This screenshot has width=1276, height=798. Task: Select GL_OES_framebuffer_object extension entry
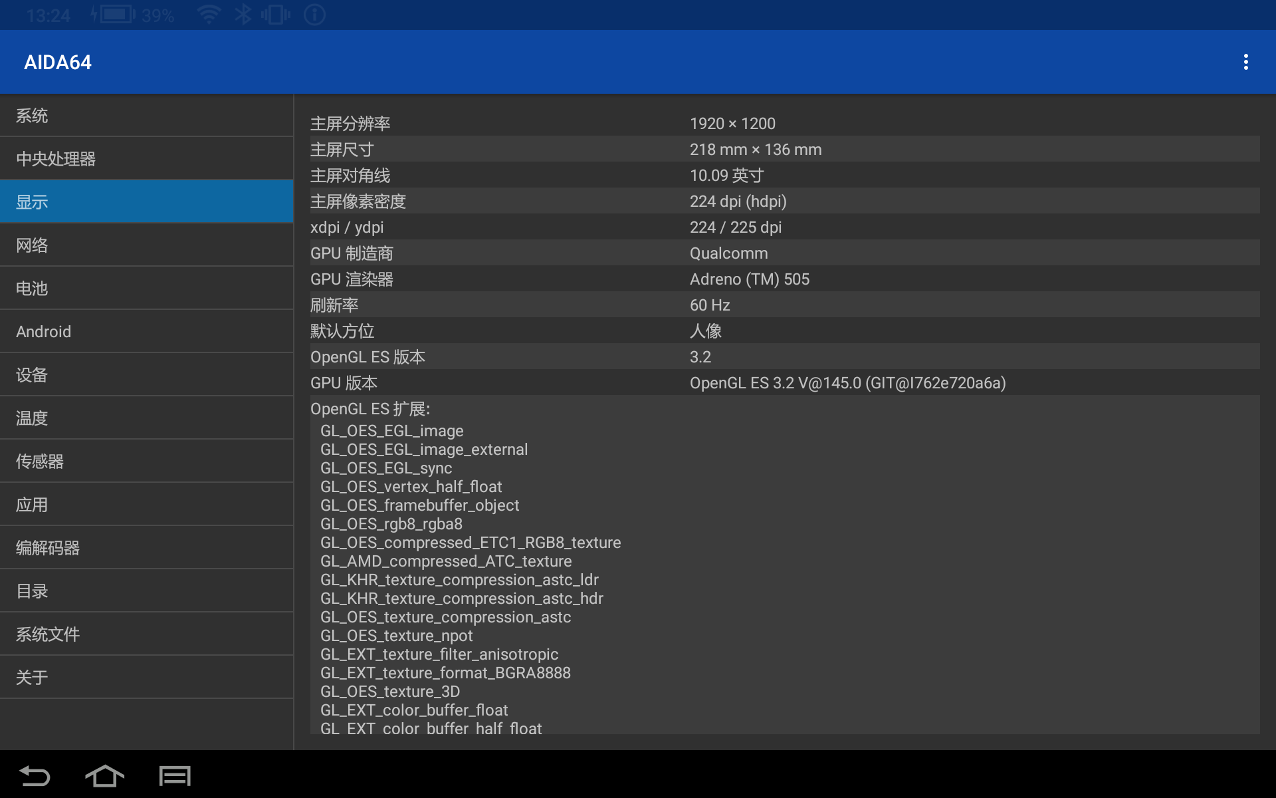click(419, 505)
